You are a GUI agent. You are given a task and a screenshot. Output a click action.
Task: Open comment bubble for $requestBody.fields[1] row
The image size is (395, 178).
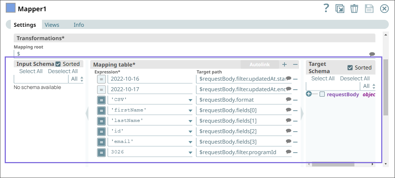[x=289, y=120]
